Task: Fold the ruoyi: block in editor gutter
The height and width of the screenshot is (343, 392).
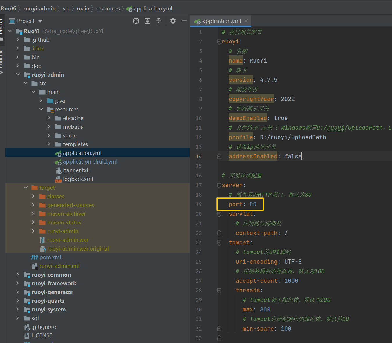Action: point(219,42)
